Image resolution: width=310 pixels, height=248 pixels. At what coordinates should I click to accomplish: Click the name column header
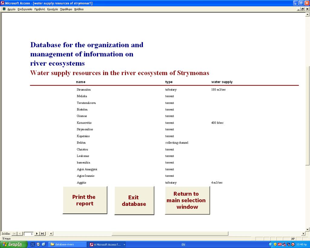coord(81,82)
